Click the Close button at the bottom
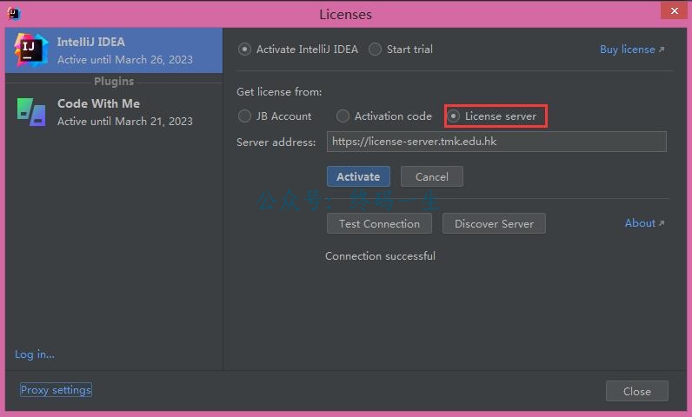 637,391
